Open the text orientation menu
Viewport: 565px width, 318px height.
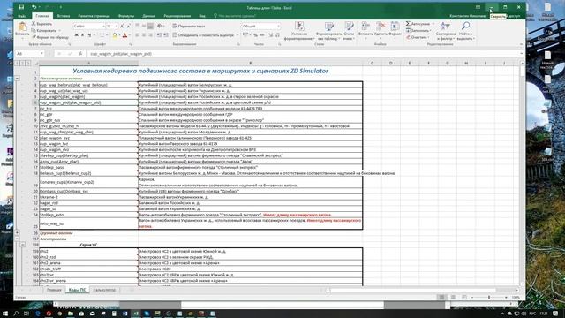(161, 26)
